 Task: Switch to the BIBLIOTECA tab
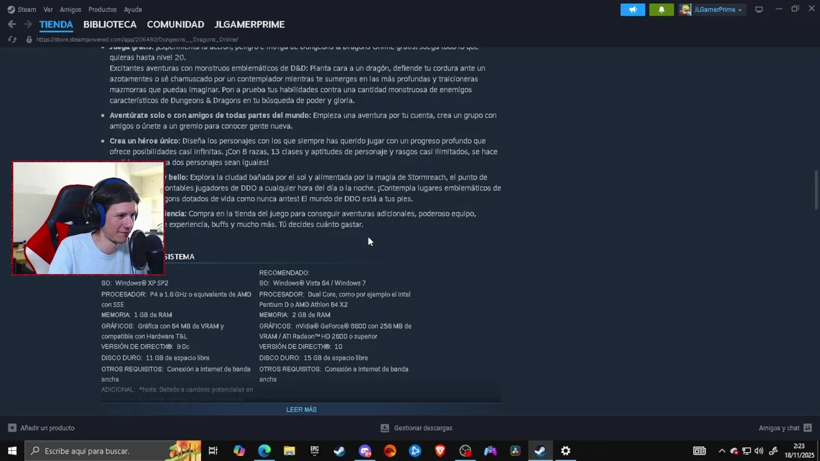pos(110,24)
